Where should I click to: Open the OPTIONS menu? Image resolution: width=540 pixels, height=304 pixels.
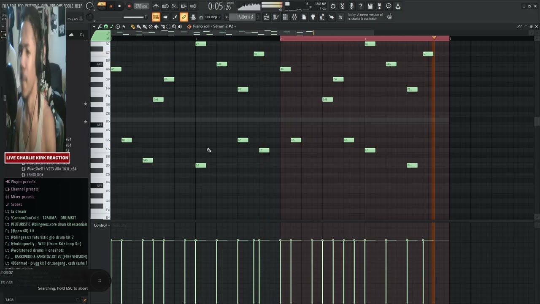(x=56, y=6)
